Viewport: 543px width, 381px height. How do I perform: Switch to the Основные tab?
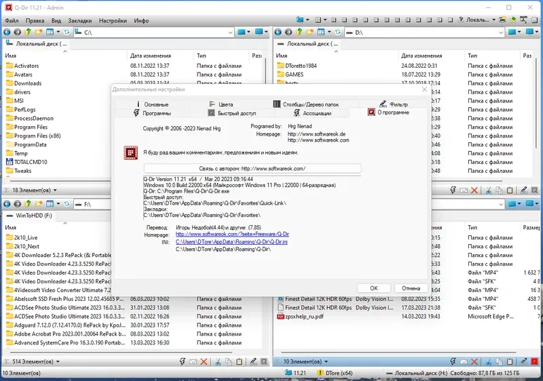pyautogui.click(x=152, y=104)
